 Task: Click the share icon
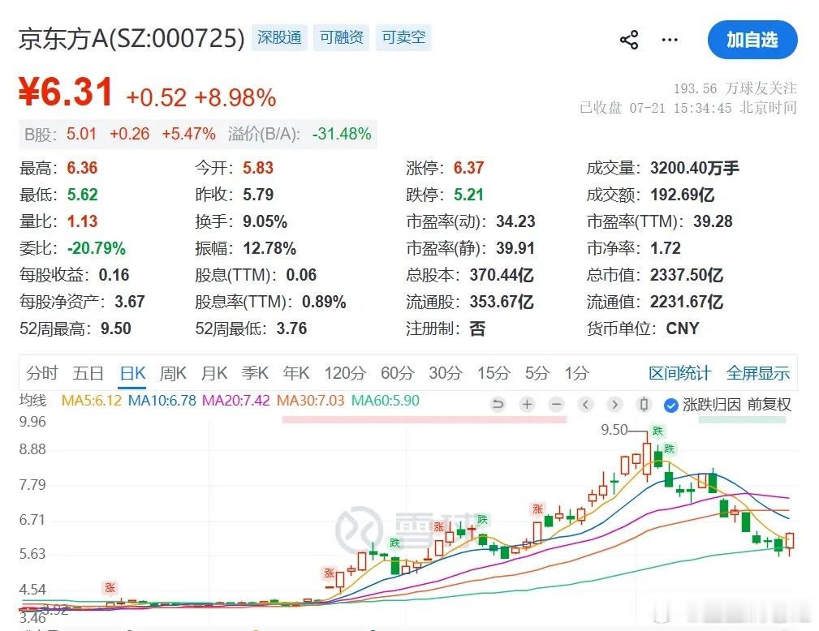point(629,40)
